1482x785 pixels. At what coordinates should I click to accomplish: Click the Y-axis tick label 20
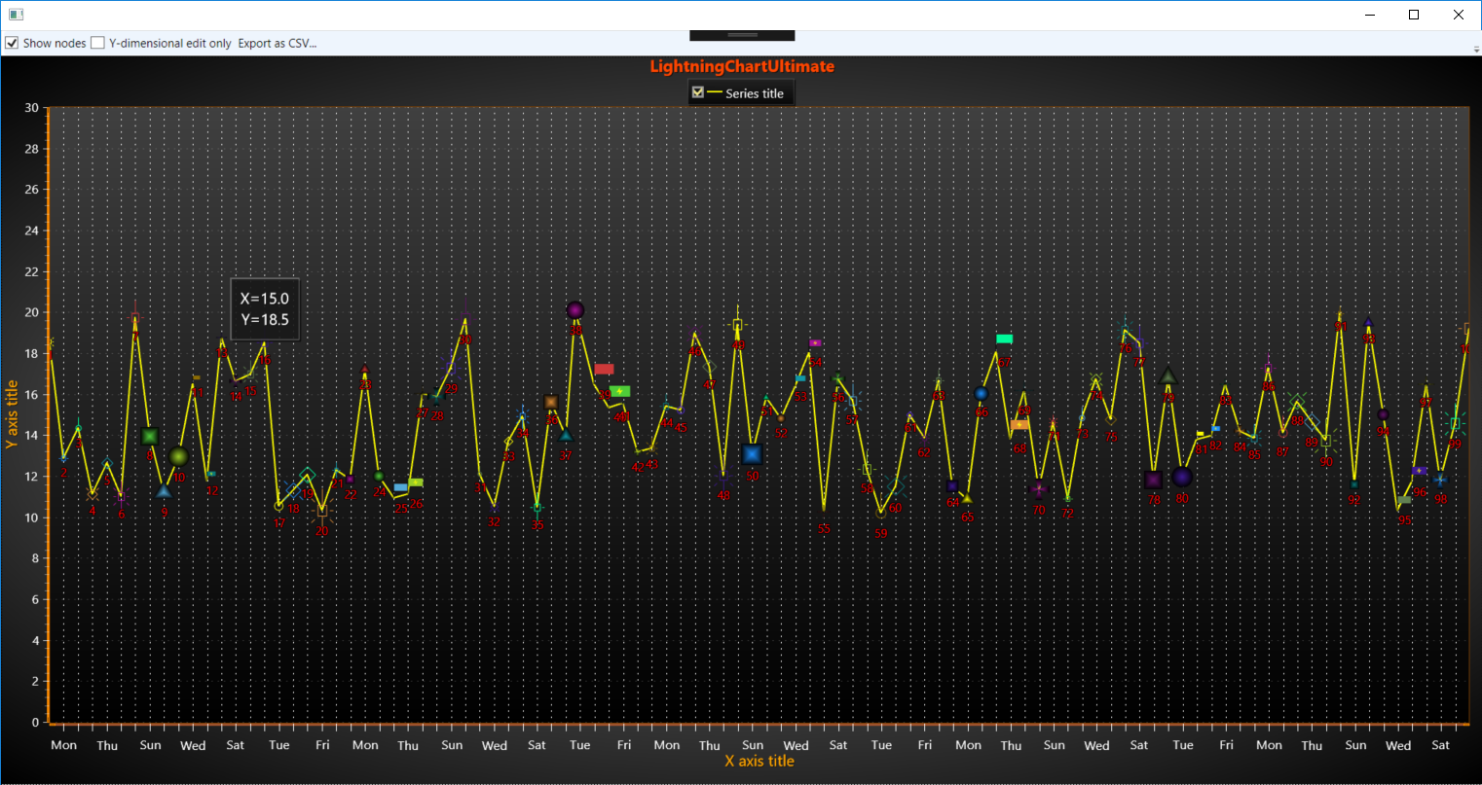point(32,312)
